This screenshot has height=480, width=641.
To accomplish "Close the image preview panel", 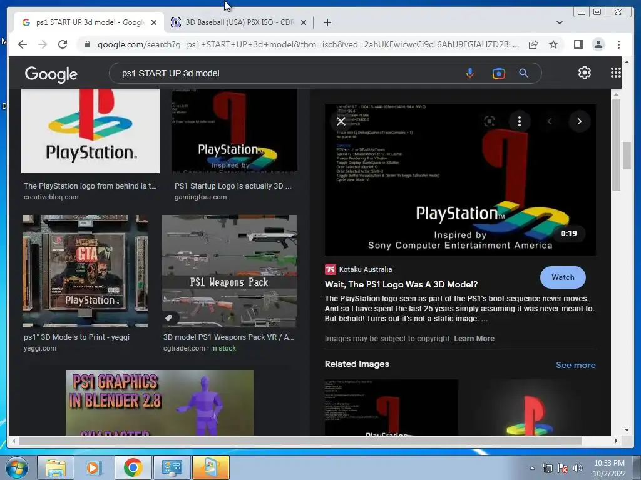I will coord(341,121).
